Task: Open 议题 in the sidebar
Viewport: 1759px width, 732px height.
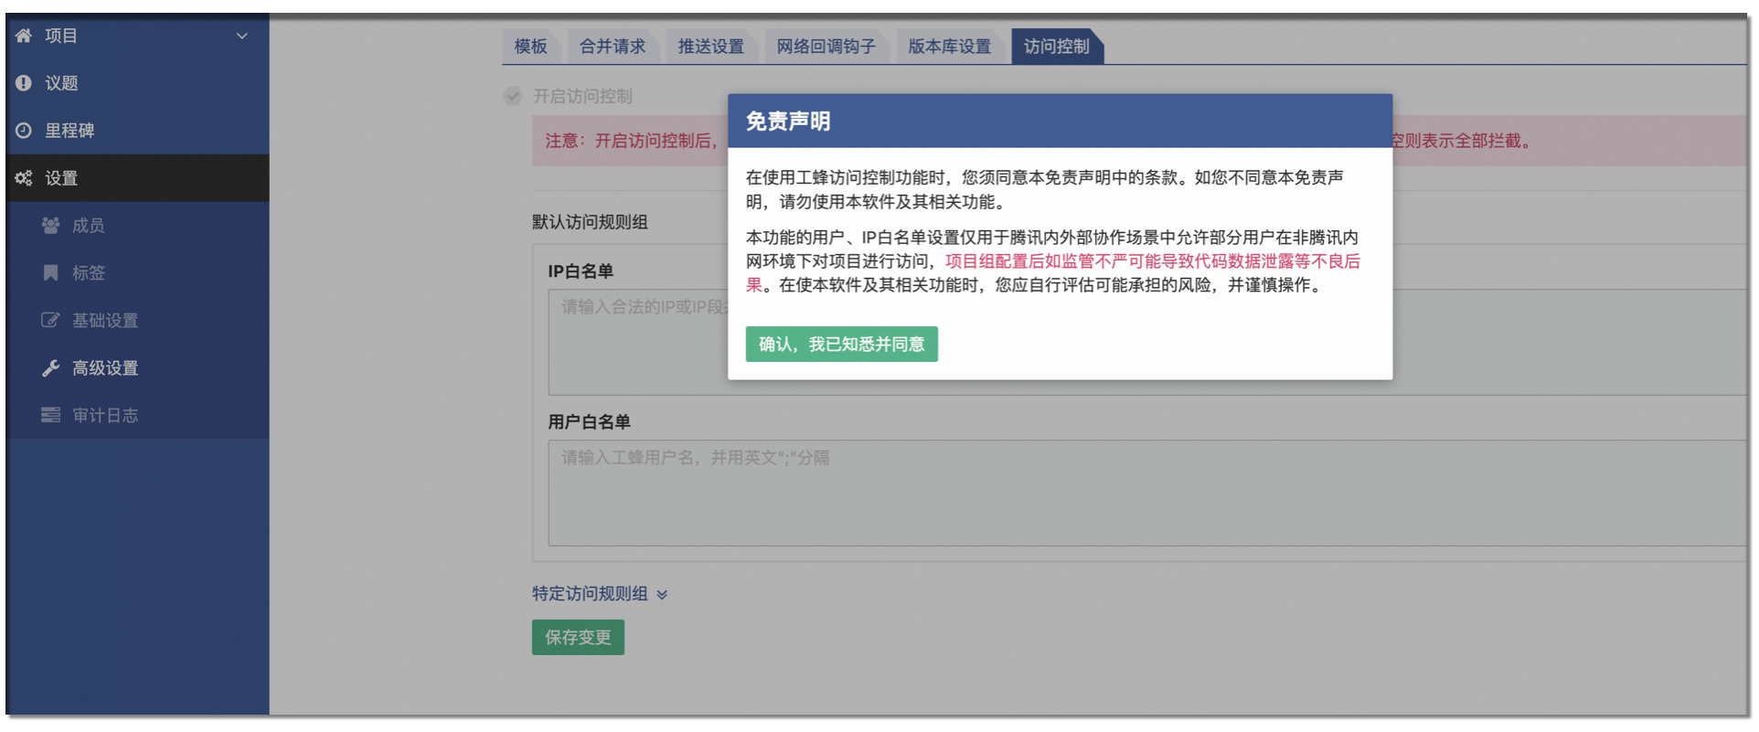Action: [138, 83]
